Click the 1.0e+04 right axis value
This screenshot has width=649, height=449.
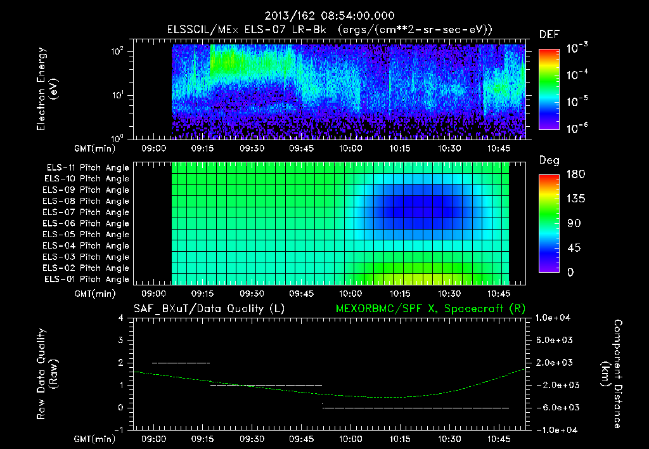pos(553,318)
